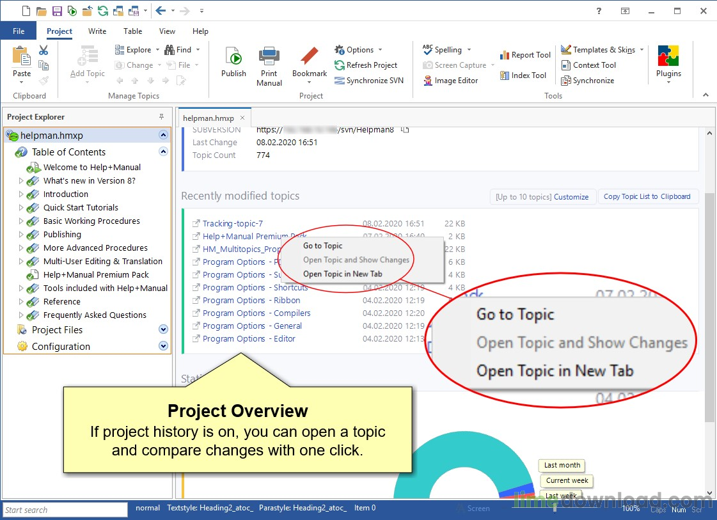Open Print Manual tool
Viewport: 717px width, 520px height.
[x=269, y=66]
